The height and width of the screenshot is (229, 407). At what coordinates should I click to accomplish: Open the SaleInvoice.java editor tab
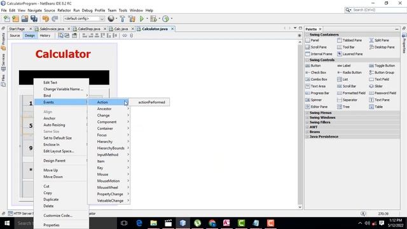[x=52, y=29]
